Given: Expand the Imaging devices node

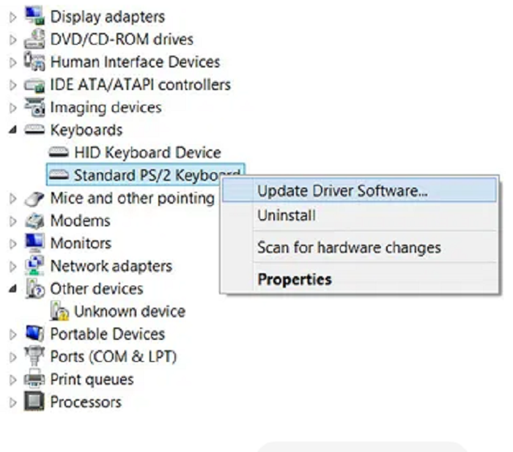Looking at the screenshot, I should (x=12, y=108).
